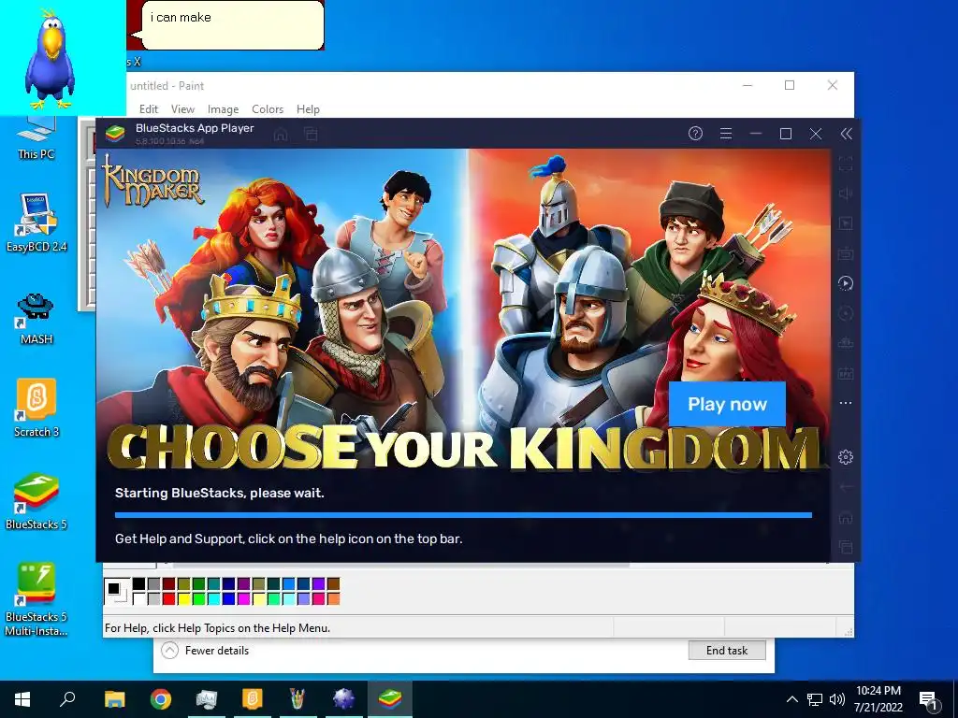Click Paint's foreground/background color indicator
958x718 pixels.
pos(117,591)
